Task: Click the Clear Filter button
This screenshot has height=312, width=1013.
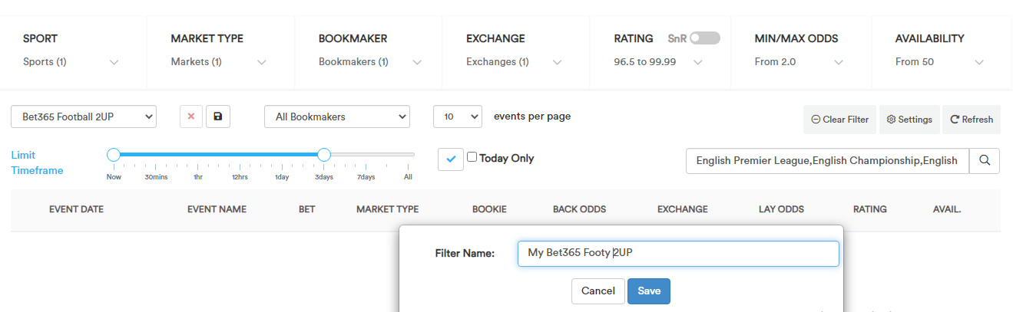Action: (840, 120)
